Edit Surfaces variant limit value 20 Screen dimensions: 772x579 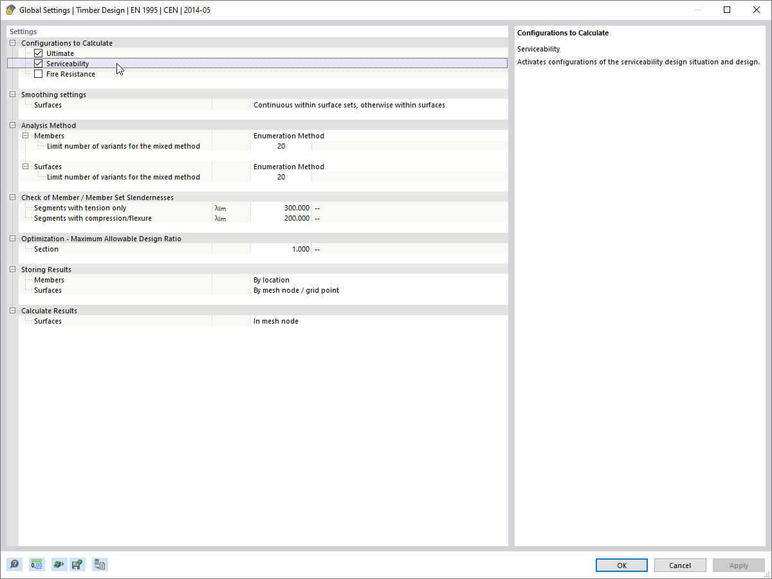click(281, 177)
